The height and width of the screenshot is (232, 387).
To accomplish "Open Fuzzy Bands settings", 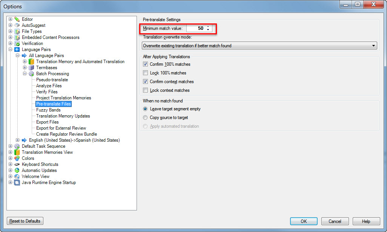I will [48, 110].
